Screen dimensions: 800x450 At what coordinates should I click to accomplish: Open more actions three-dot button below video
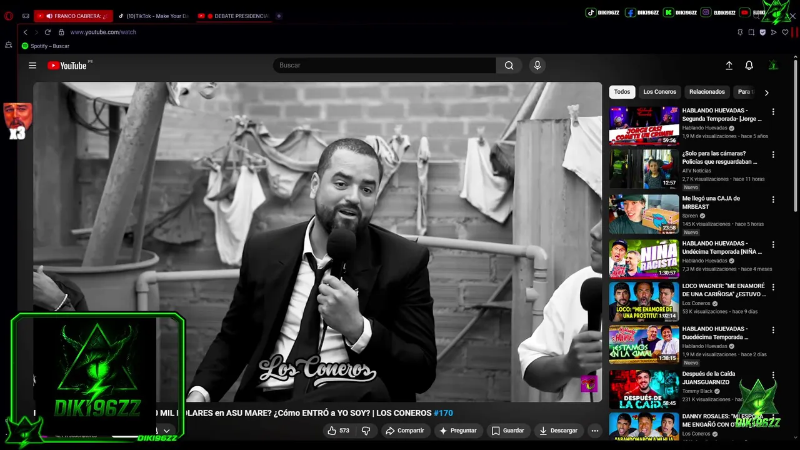coord(595,431)
